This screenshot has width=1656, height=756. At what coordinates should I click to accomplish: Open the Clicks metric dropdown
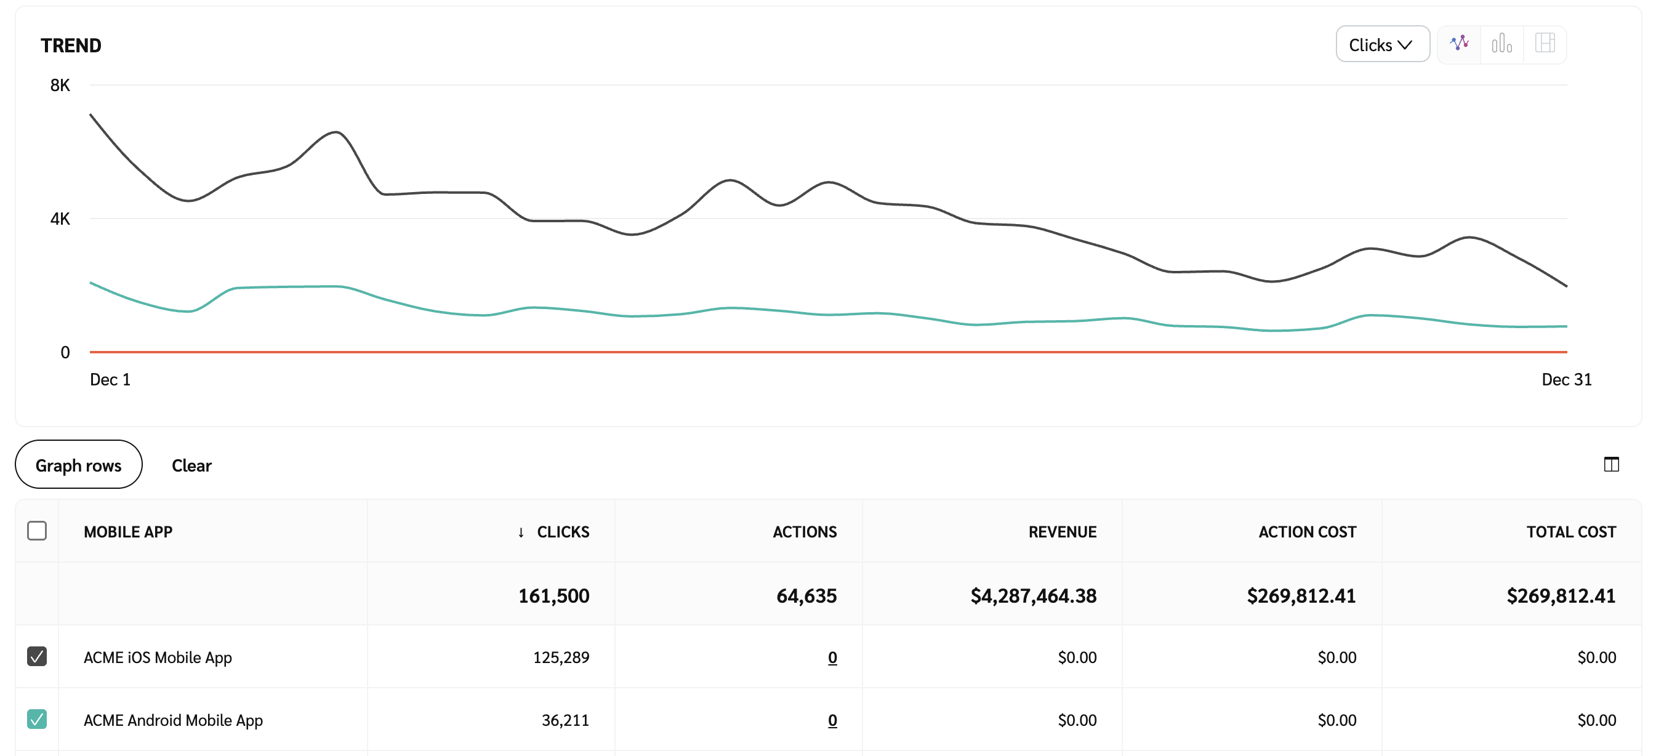pos(1382,44)
